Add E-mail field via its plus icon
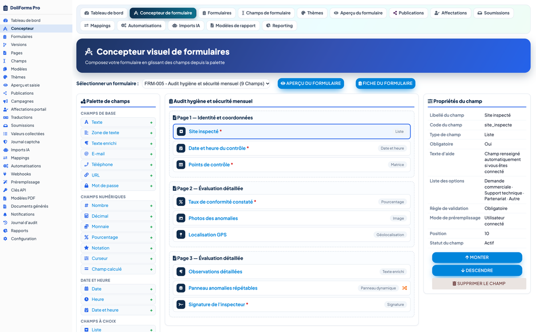Screen dimensions: 536x332 click(151, 154)
